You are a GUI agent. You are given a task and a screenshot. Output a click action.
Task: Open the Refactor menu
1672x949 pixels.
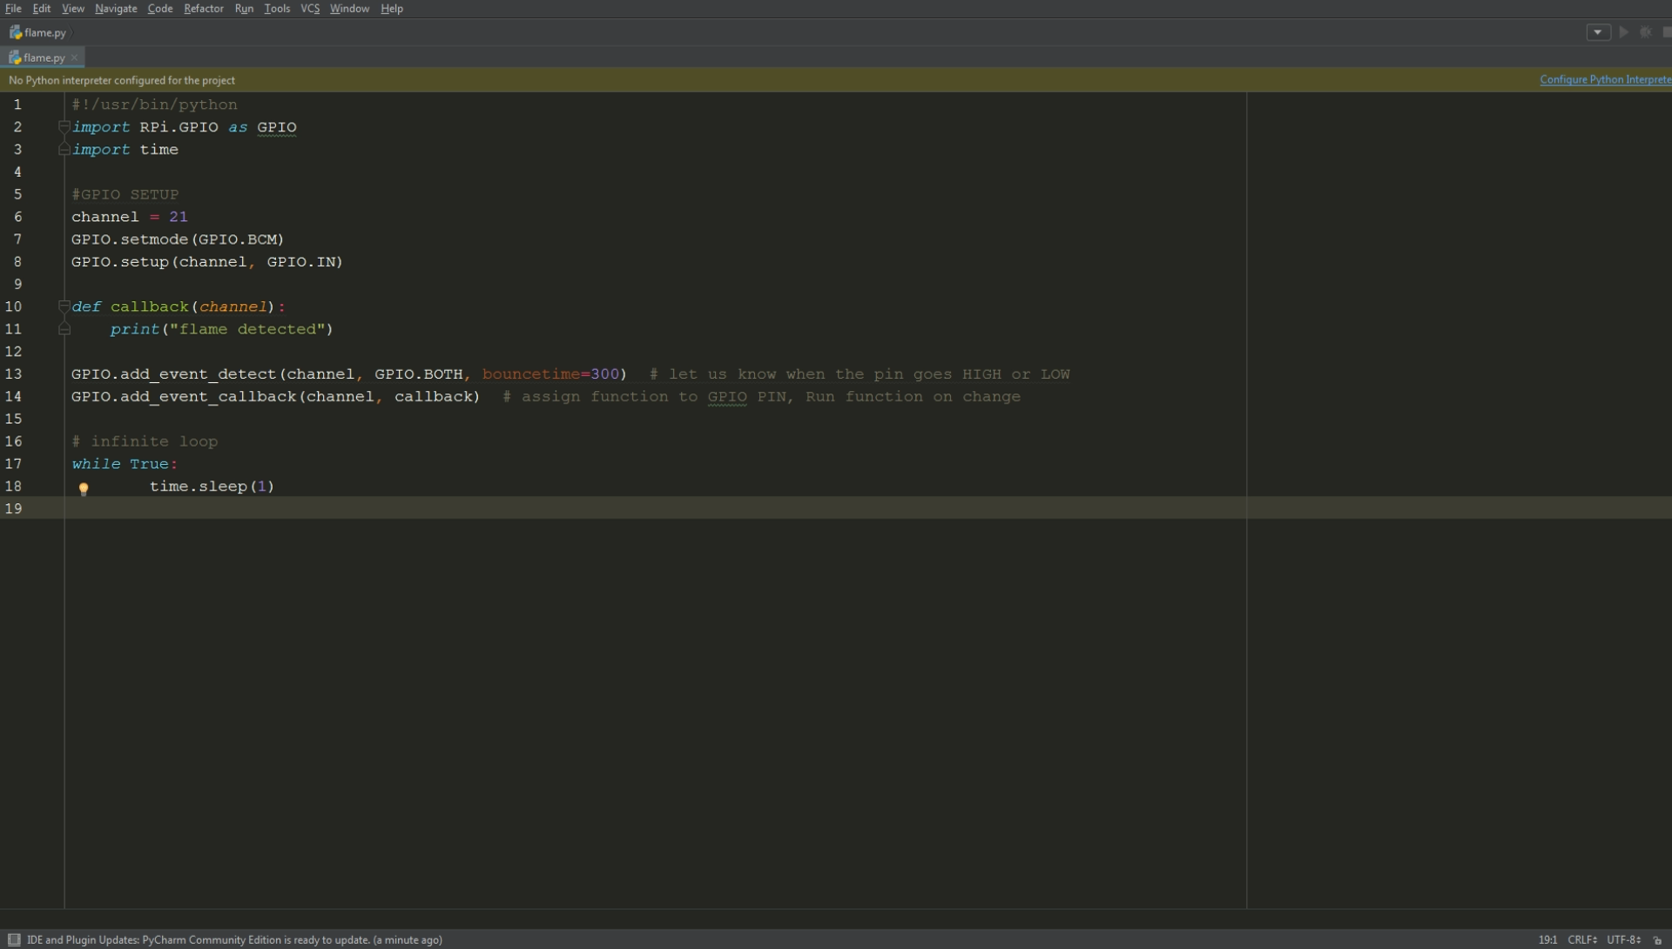coord(203,9)
